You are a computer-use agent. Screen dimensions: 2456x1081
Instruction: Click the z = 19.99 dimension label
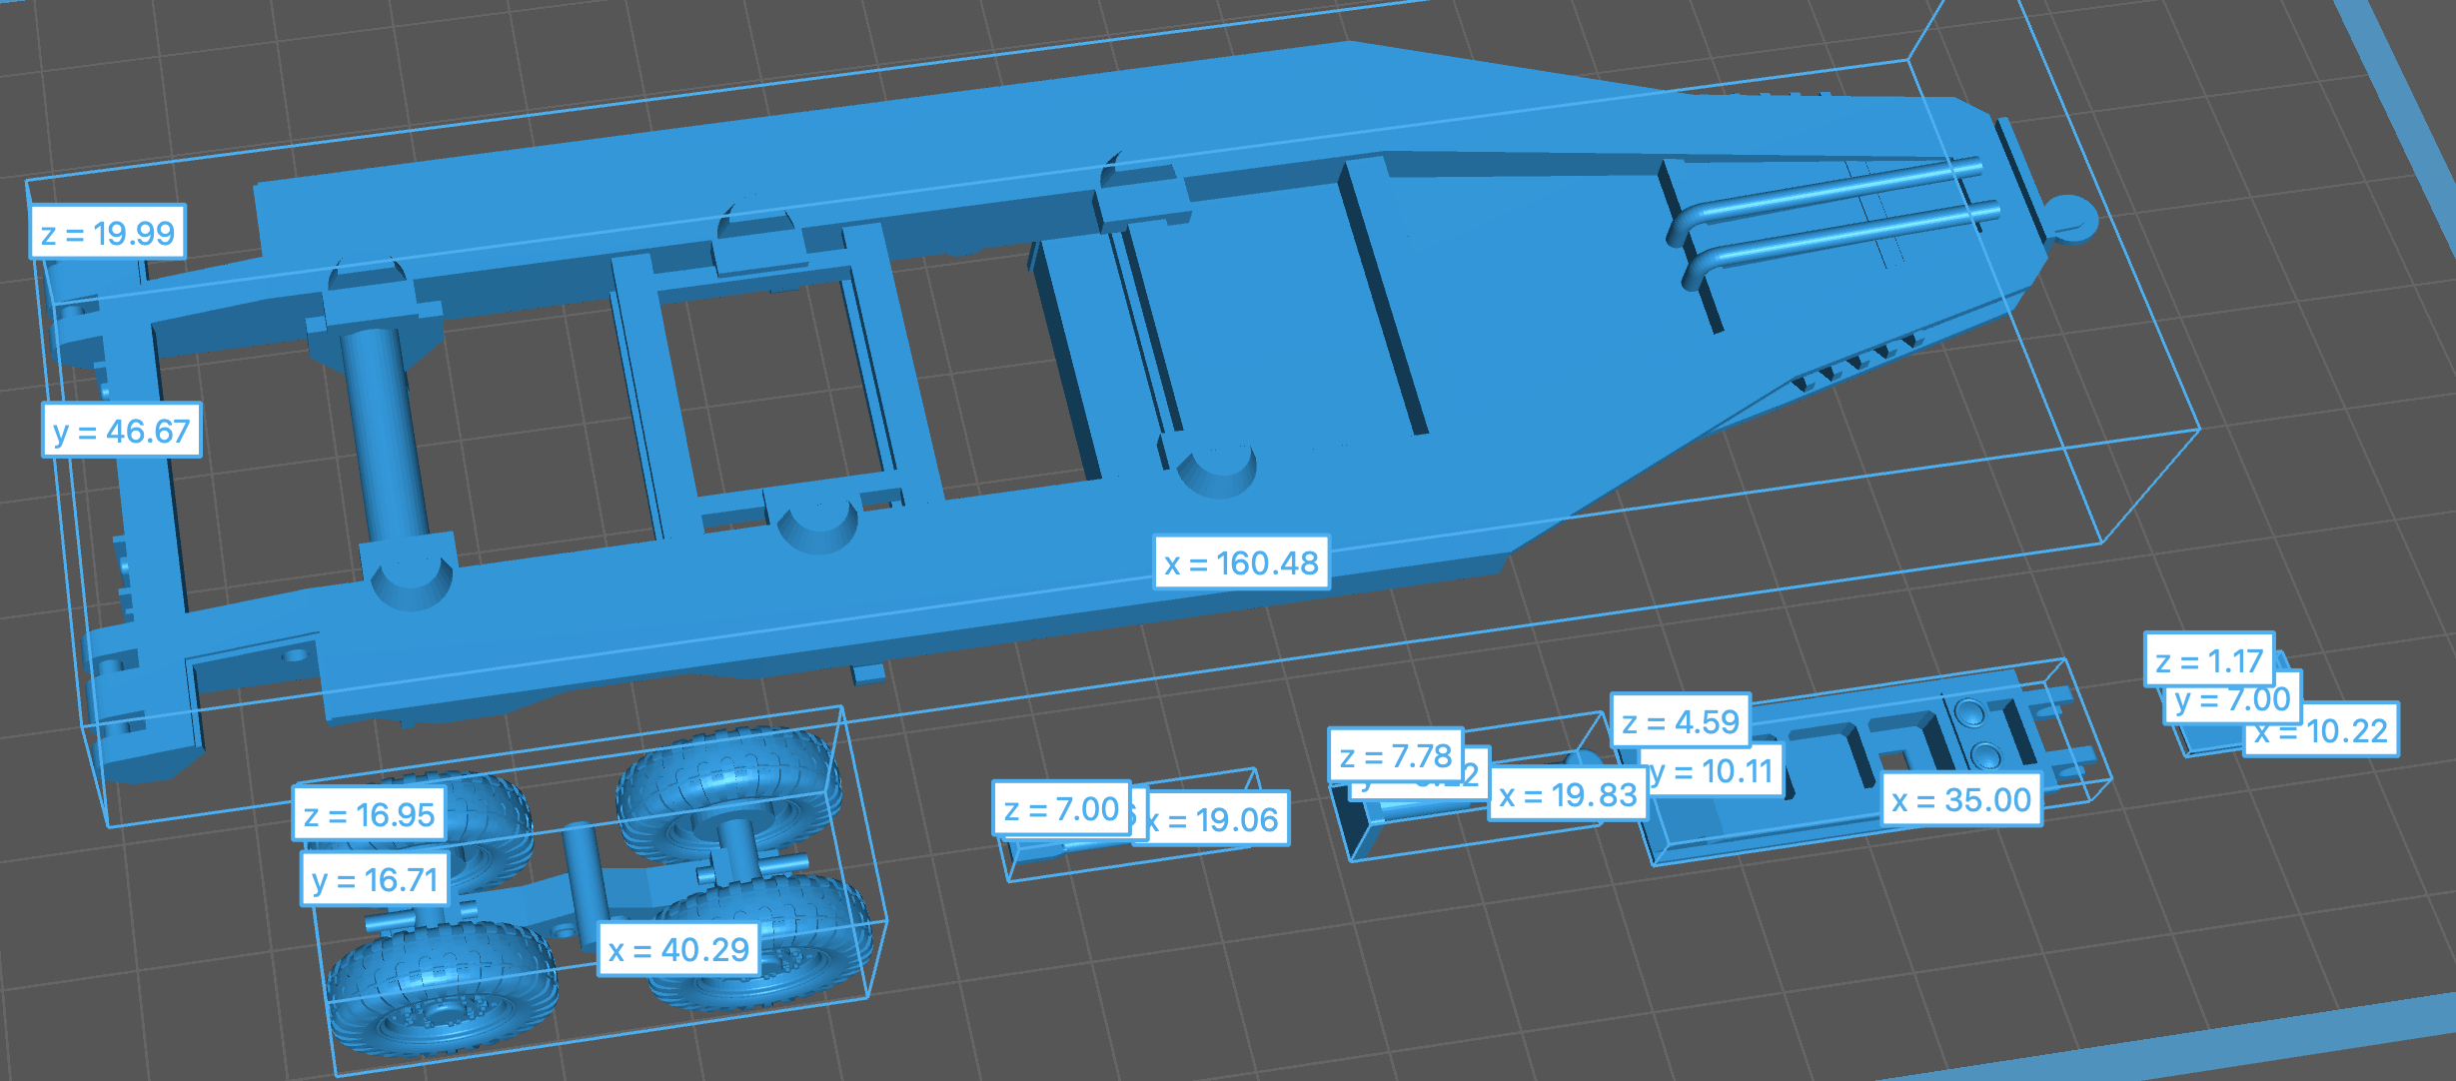pyautogui.click(x=108, y=233)
